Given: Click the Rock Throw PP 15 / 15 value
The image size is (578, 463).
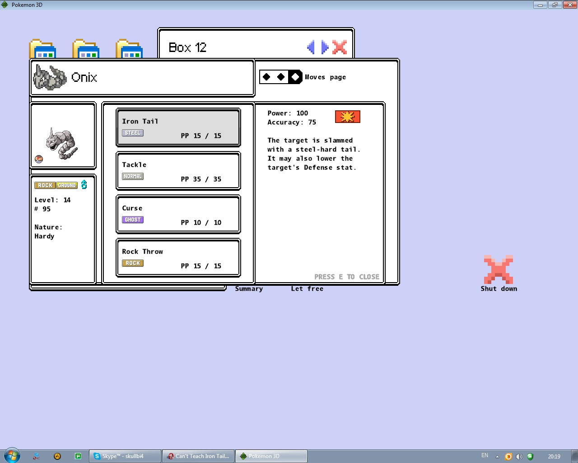Looking at the screenshot, I should pyautogui.click(x=201, y=266).
